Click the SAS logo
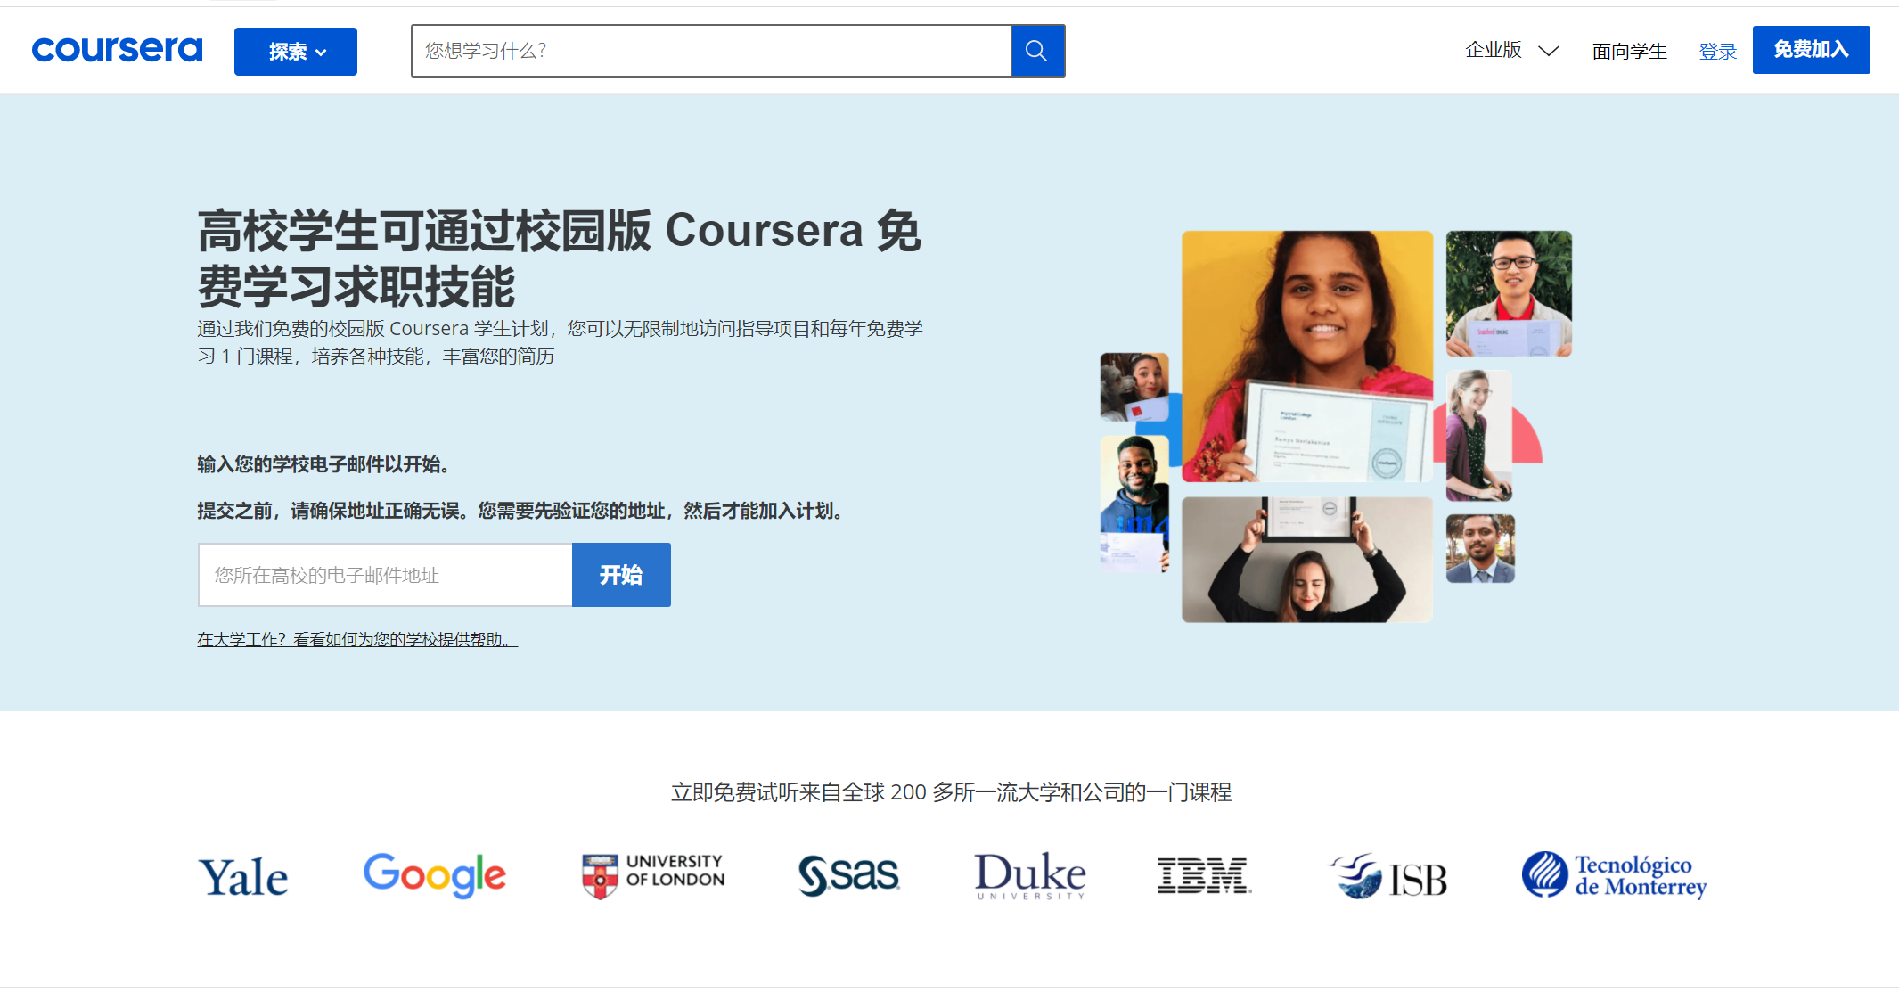 click(x=848, y=874)
